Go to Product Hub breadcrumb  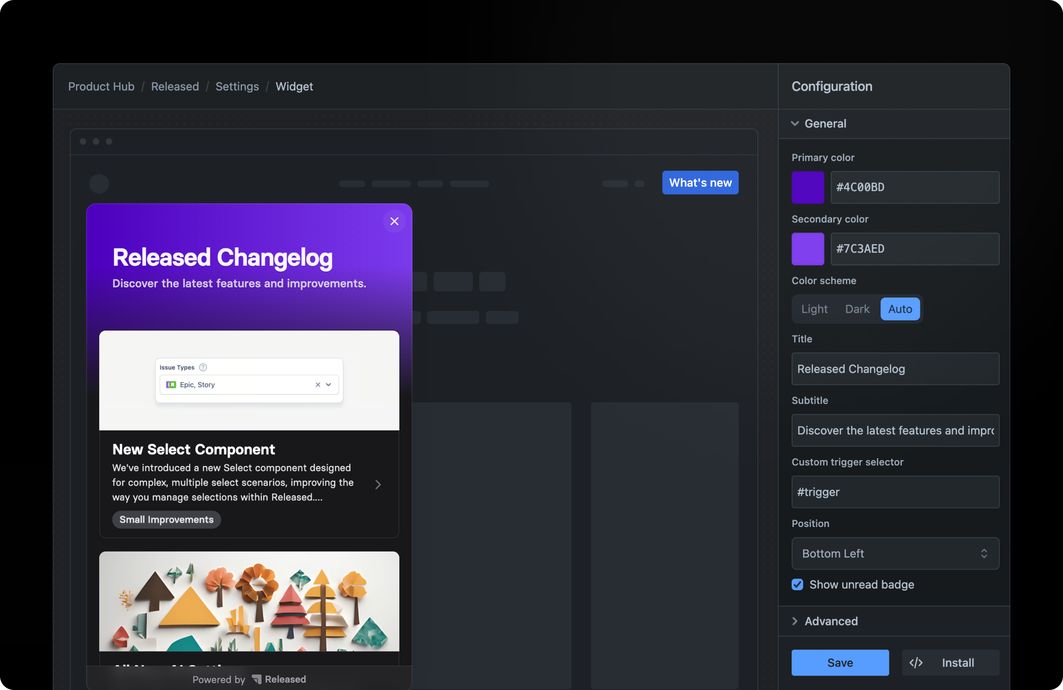[101, 86]
